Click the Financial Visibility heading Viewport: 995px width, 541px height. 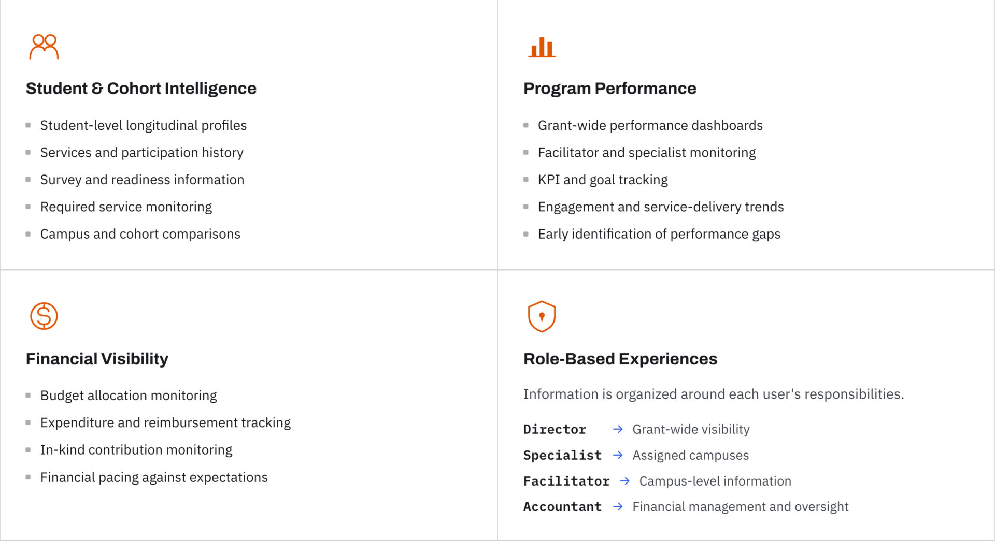[x=97, y=359]
